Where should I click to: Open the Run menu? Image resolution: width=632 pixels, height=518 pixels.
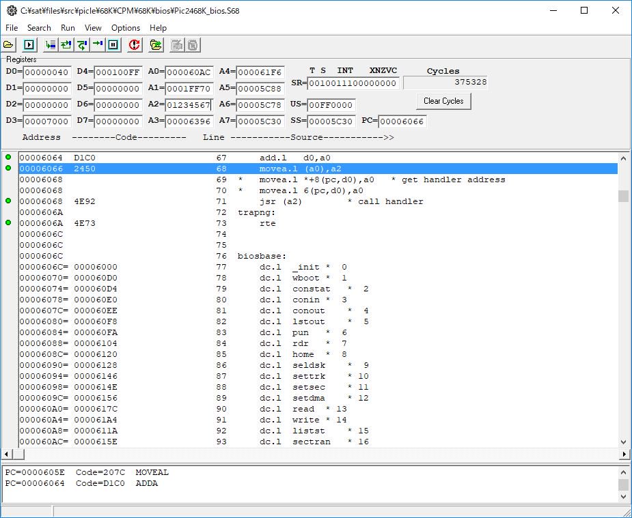[x=68, y=28]
